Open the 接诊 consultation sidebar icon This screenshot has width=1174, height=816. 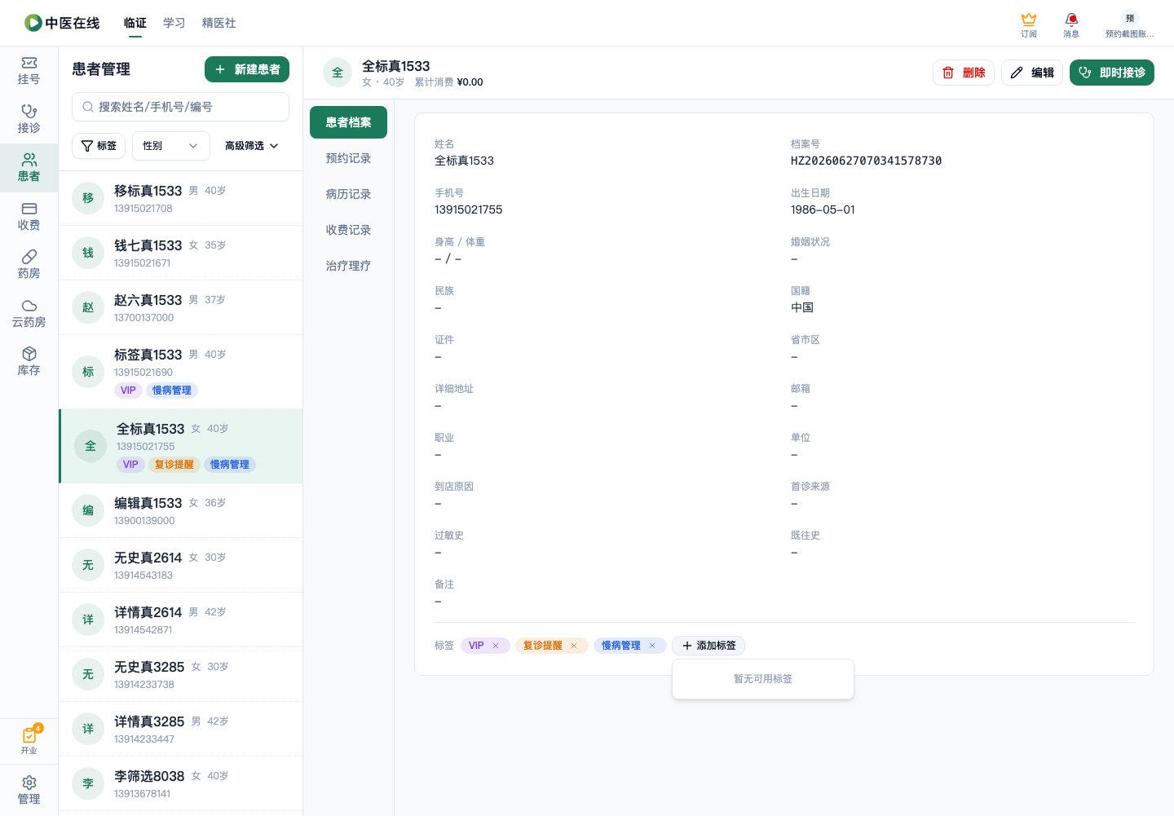tap(29, 119)
